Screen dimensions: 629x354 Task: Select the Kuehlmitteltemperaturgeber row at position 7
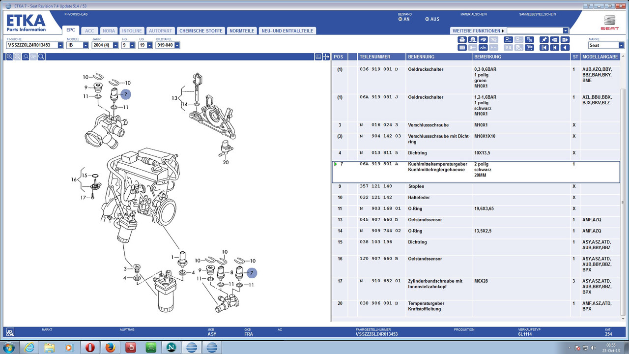point(476,172)
